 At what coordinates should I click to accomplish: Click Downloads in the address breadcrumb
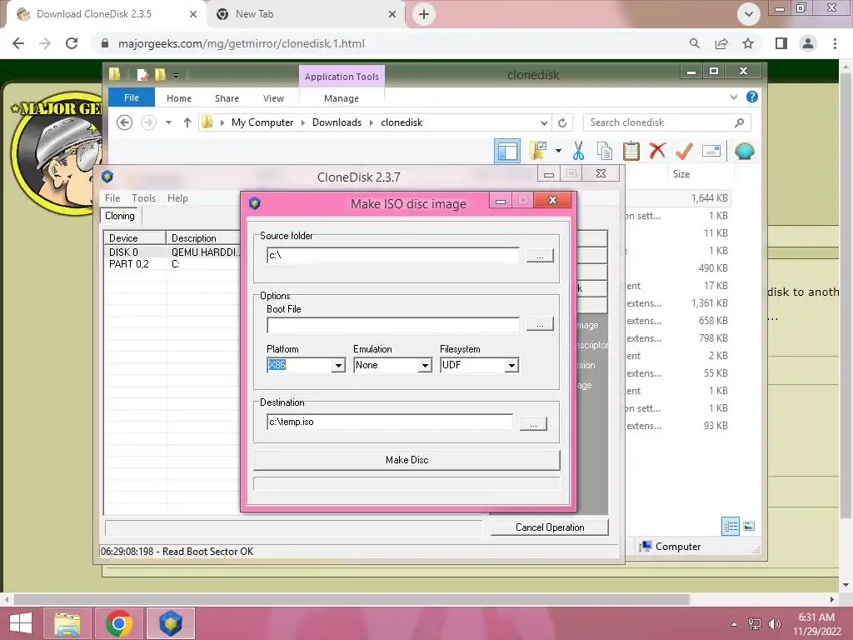coord(337,122)
